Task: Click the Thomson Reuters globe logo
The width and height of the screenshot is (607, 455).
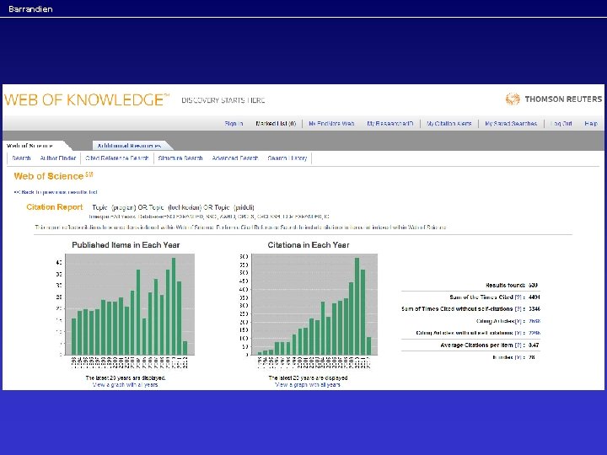Action: tap(513, 99)
